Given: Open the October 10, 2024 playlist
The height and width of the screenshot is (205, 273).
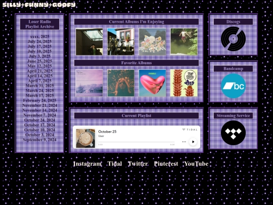Looking at the screenshot, I should coord(40,130).
